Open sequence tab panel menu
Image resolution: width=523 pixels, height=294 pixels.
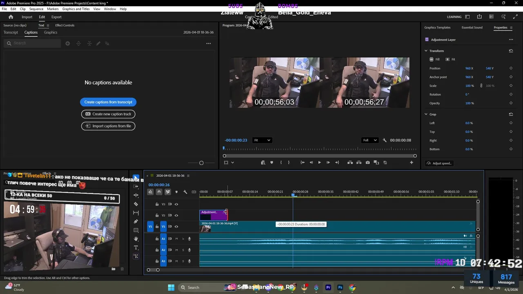(x=188, y=176)
